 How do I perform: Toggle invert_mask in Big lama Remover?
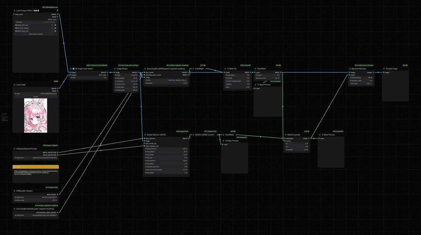(361, 84)
